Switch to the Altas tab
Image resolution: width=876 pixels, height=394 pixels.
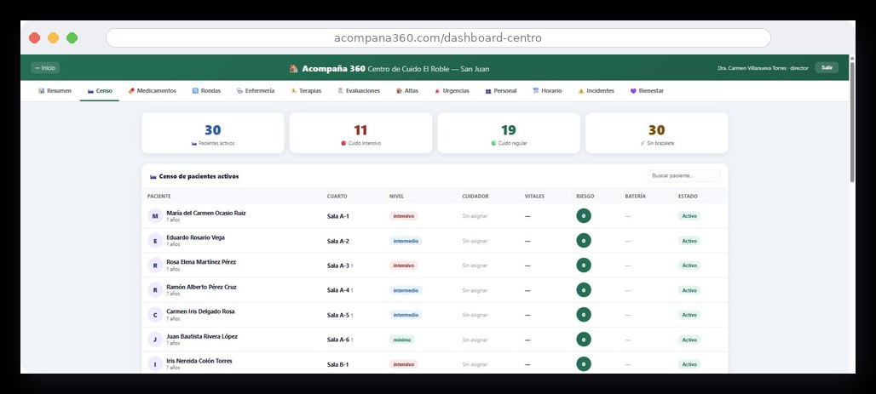click(406, 91)
